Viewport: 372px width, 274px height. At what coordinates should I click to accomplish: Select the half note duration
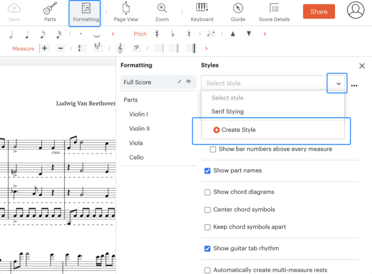11,34
